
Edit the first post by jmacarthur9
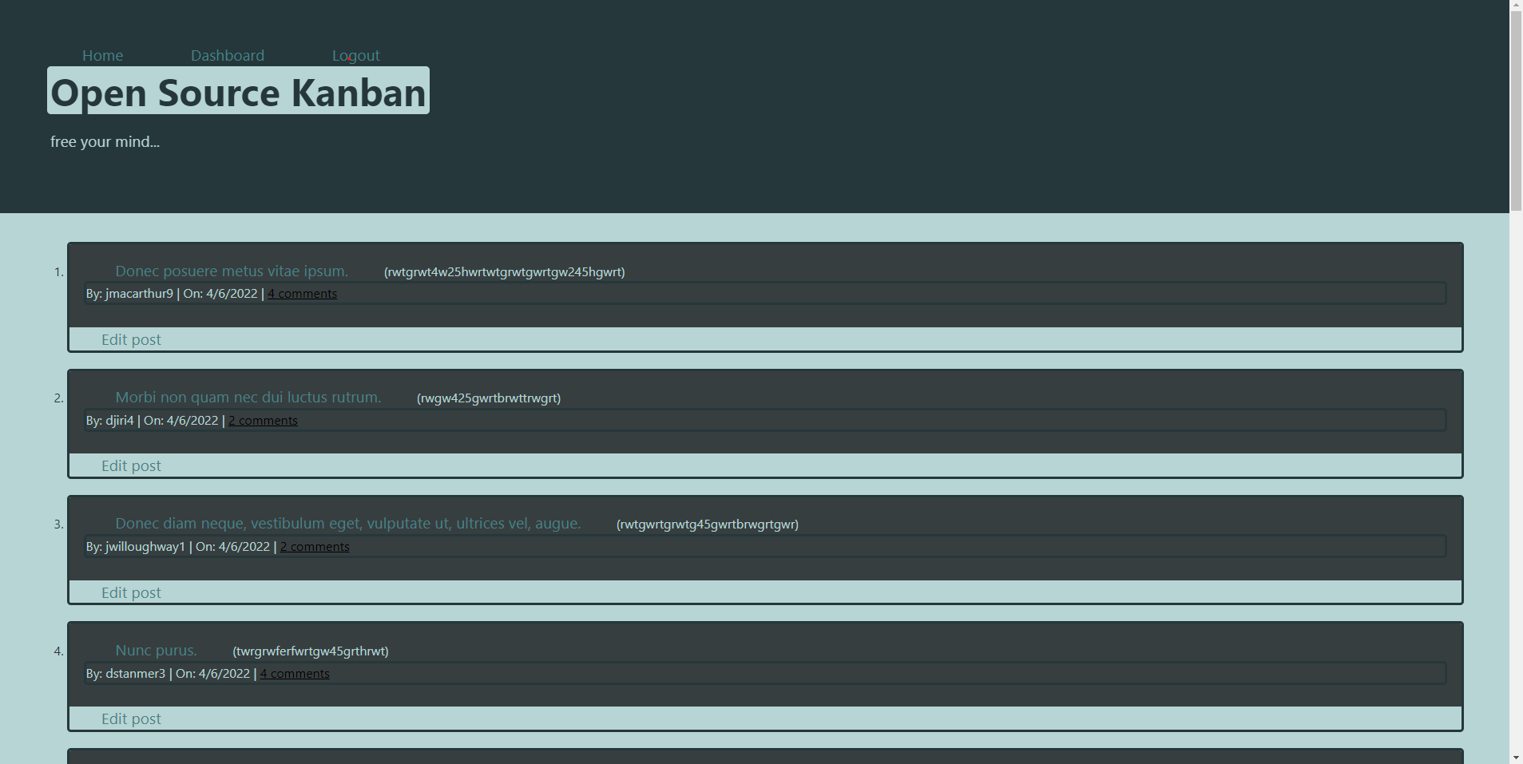(130, 339)
